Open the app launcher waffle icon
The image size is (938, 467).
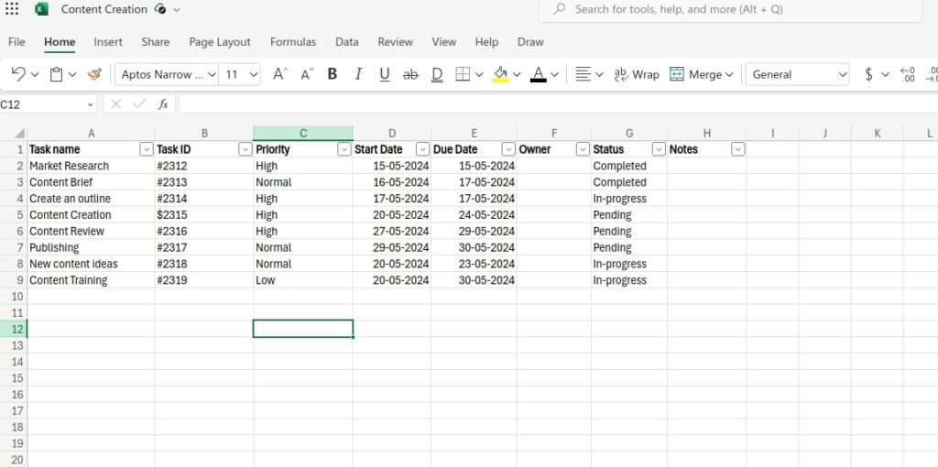pos(11,9)
